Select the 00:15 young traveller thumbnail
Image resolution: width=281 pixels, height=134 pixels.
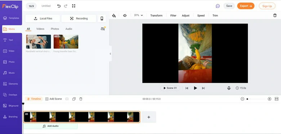click(66, 41)
